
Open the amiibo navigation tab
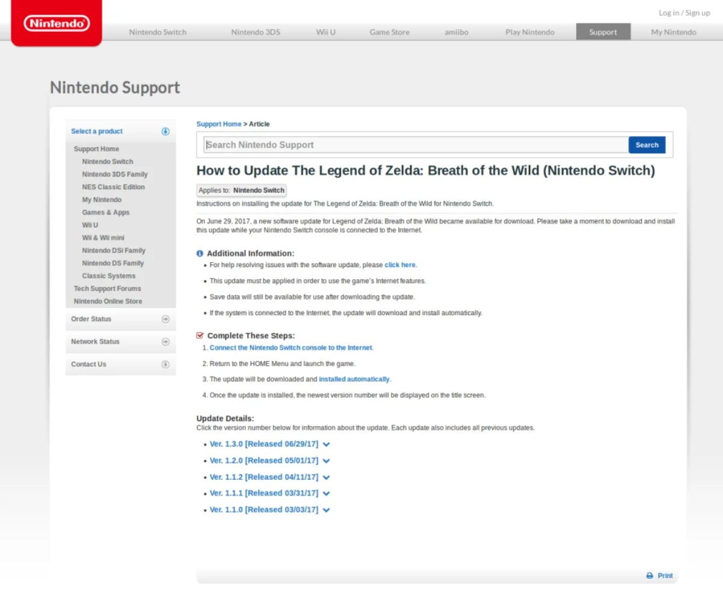[457, 32]
